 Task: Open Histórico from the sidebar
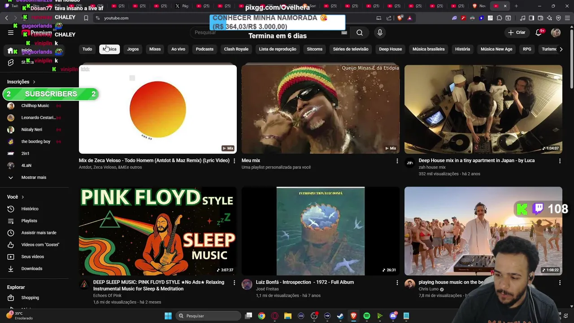(30, 209)
